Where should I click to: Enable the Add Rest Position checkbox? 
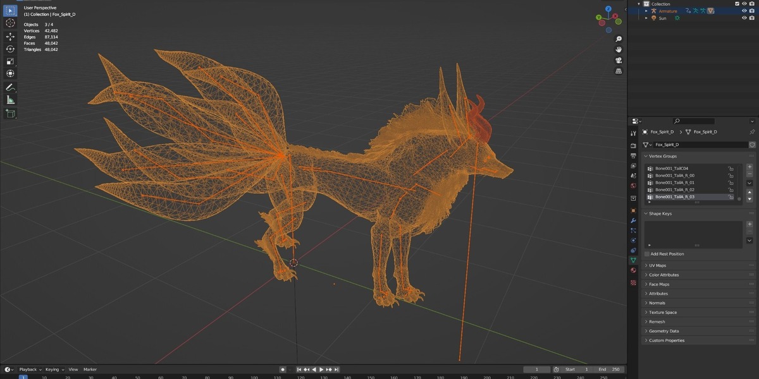(647, 254)
